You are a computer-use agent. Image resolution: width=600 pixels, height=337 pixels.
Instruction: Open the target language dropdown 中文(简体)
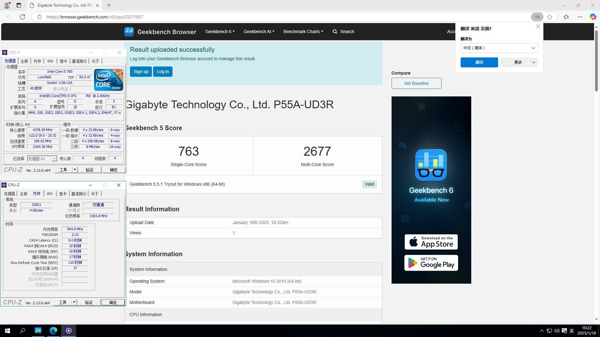tap(499, 48)
